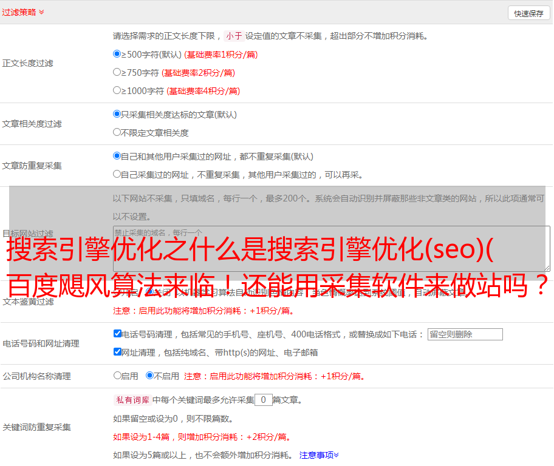Pick the ≥1000字符 length filter
Screen dimensions: 554x466
[x=117, y=90]
